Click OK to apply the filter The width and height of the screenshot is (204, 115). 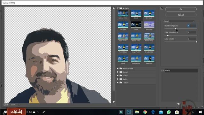click(x=181, y=9)
